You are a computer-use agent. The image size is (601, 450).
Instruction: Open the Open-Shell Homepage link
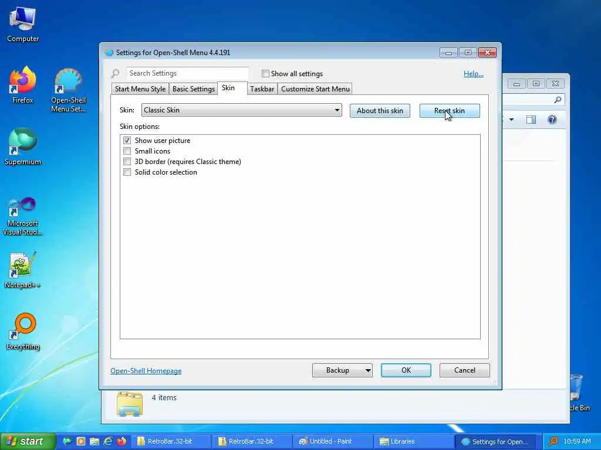(146, 371)
